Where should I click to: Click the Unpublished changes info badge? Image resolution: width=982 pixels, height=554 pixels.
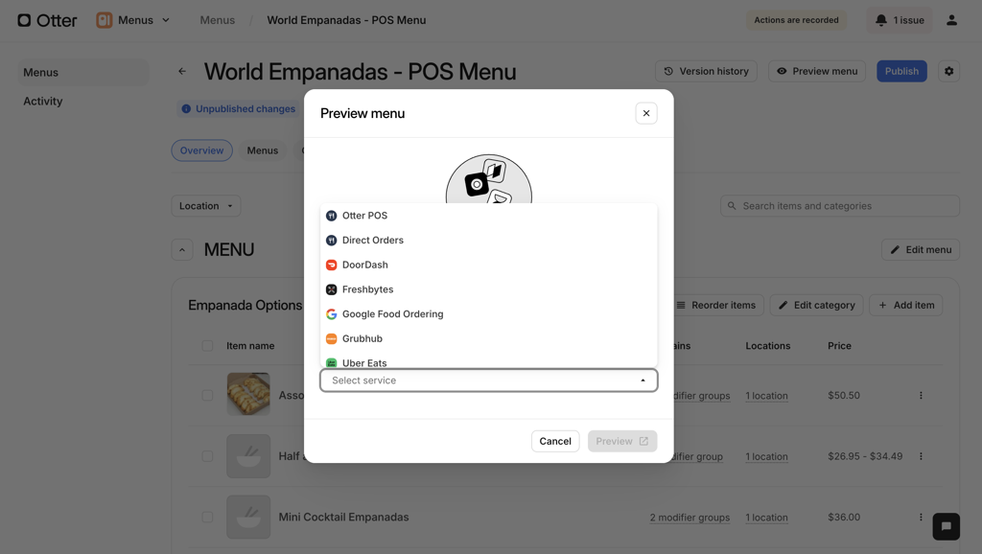239,109
